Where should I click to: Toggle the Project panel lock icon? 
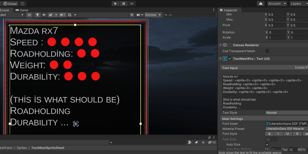pyautogui.click(x=209, y=137)
